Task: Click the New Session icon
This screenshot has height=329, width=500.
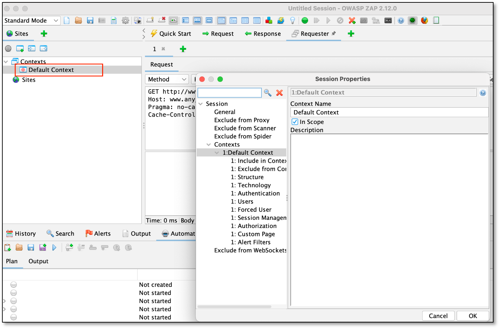Action: pyautogui.click(x=67, y=21)
